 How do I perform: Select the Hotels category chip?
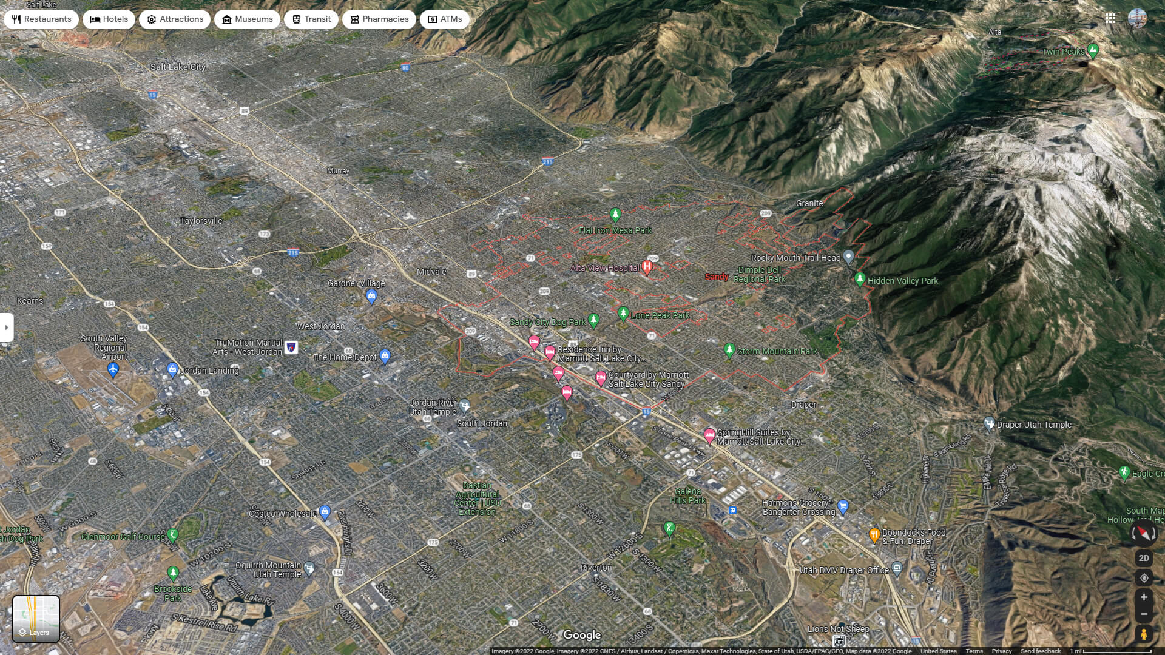pyautogui.click(x=108, y=19)
